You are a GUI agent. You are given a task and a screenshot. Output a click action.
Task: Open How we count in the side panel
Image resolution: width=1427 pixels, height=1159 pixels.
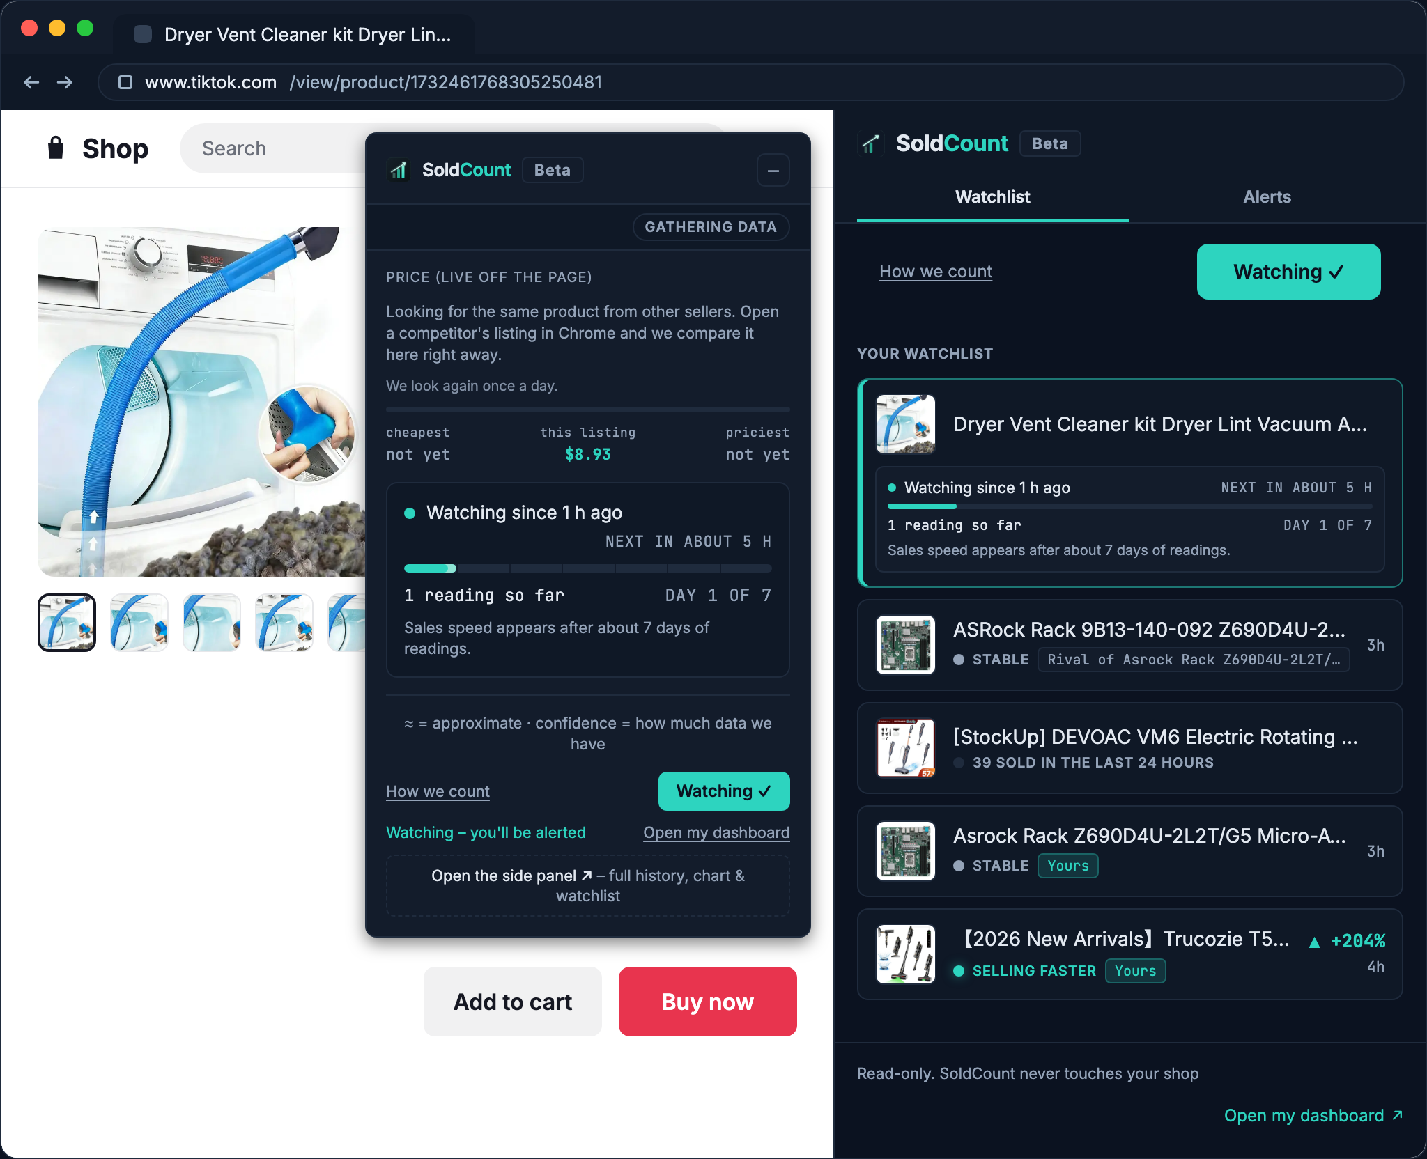[x=936, y=272]
